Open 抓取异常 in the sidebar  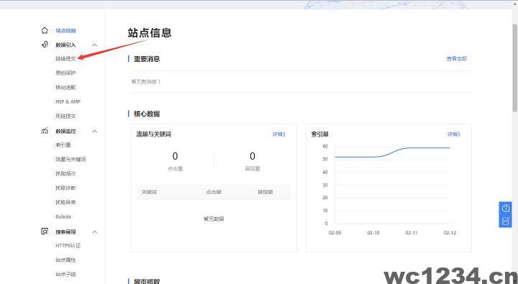[65, 202]
